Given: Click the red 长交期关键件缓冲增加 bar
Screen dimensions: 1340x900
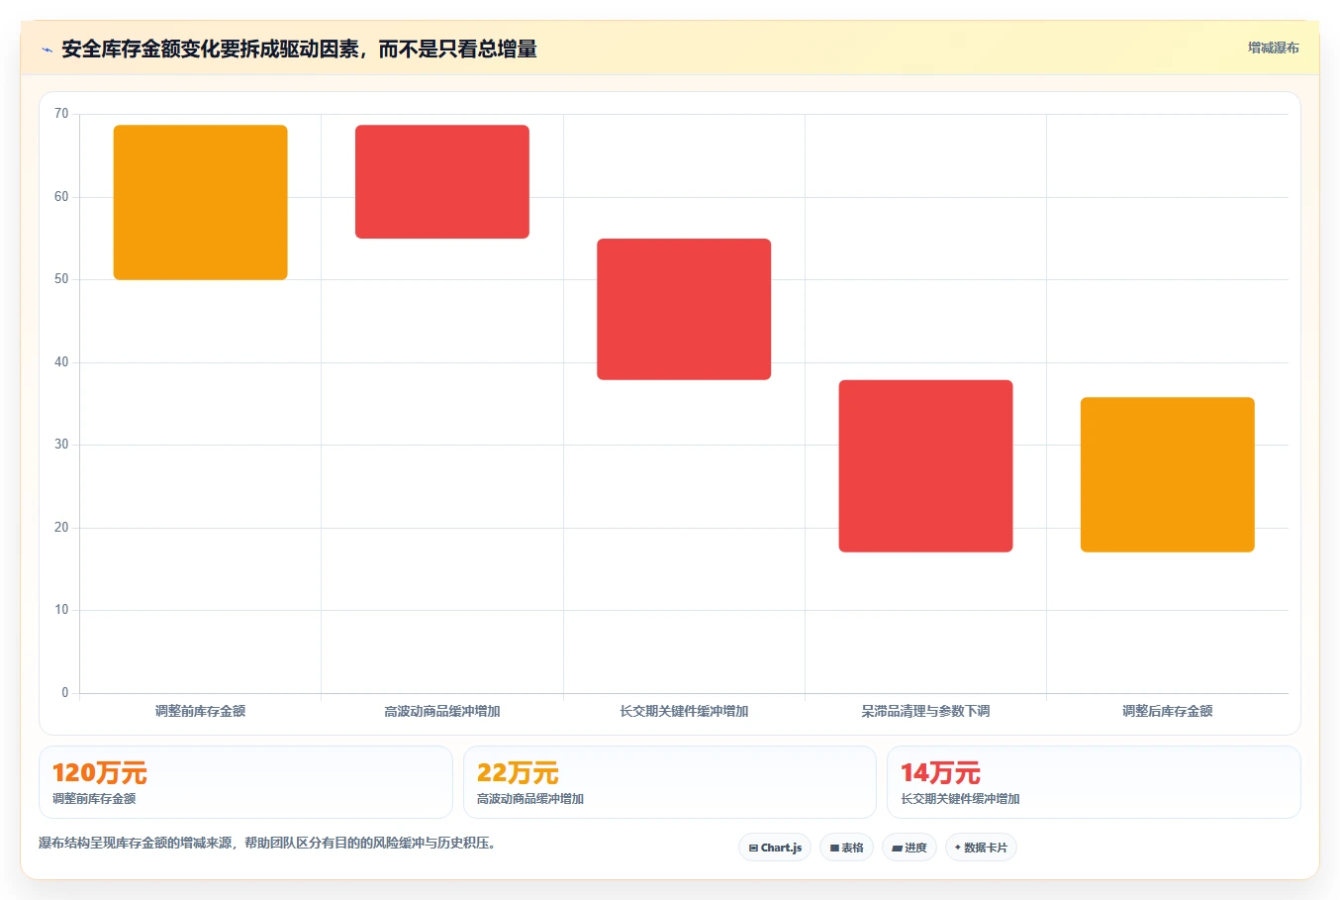Looking at the screenshot, I should point(684,309).
